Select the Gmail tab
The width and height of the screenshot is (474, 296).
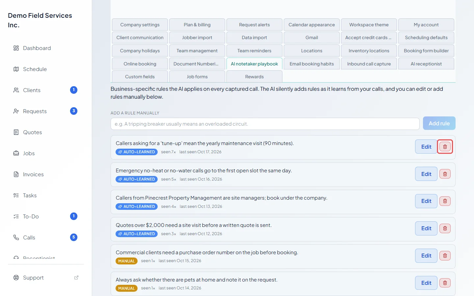pos(312,37)
